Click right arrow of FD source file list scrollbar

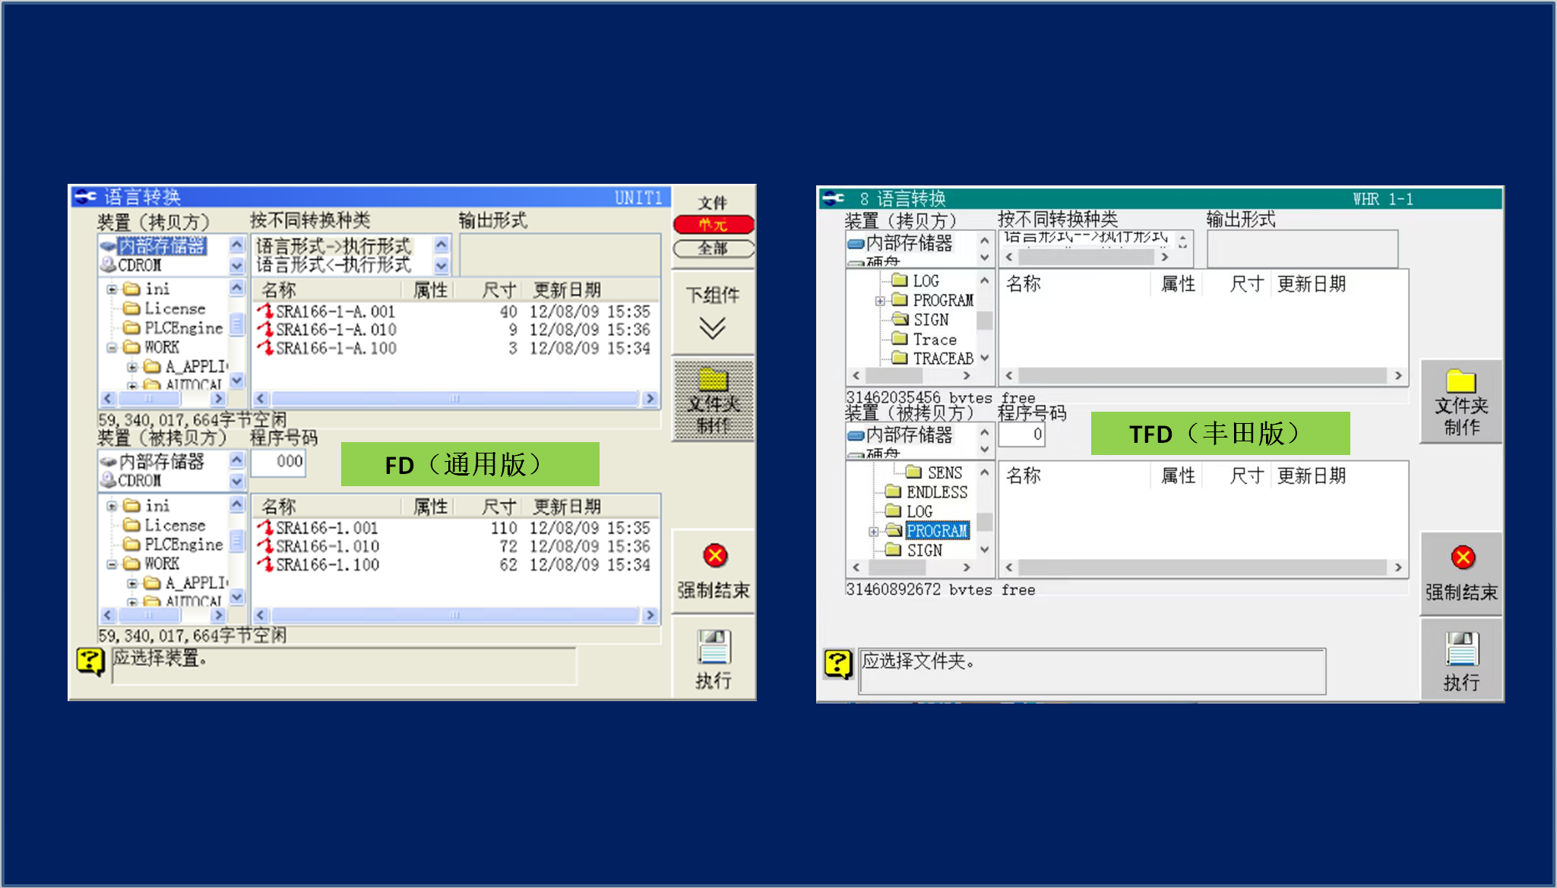[x=650, y=399]
